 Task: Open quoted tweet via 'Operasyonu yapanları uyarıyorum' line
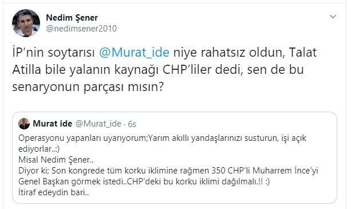coord(162,138)
